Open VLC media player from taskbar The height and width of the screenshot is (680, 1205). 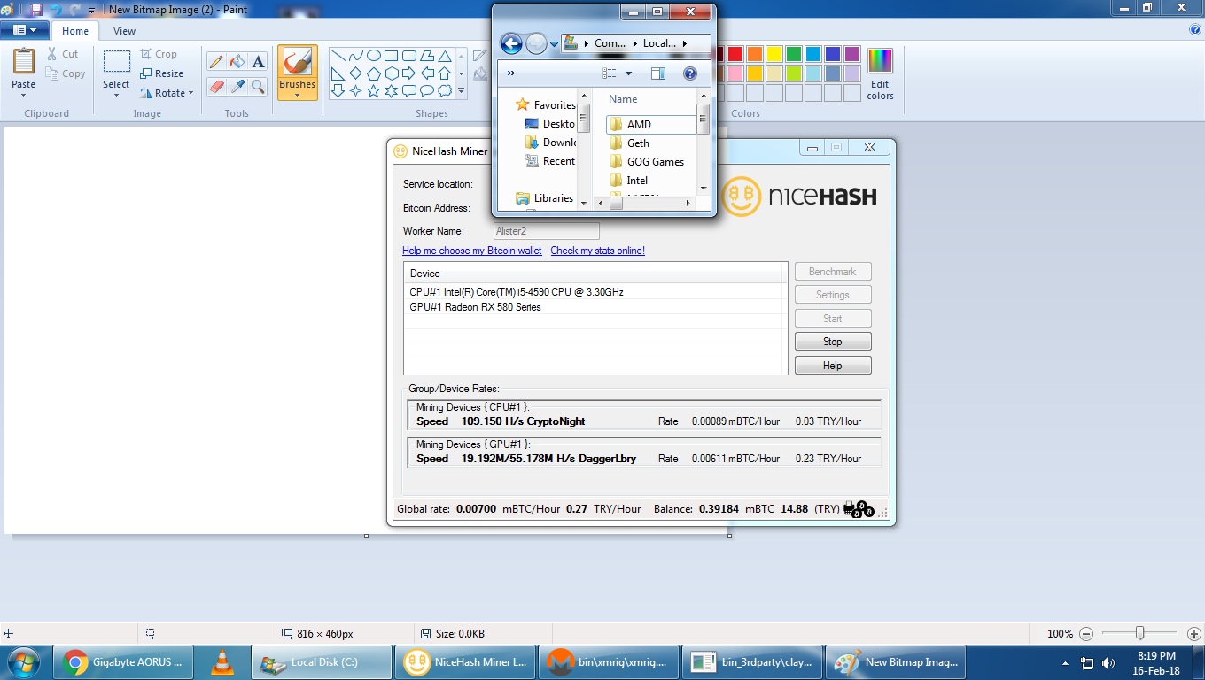[x=222, y=662]
